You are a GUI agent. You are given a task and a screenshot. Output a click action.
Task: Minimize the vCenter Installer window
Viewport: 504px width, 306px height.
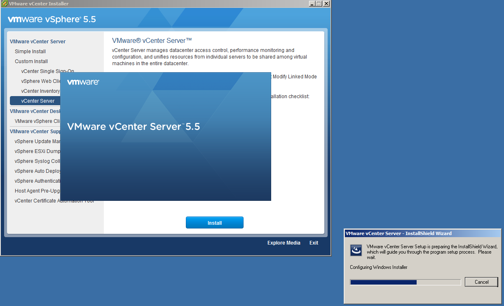point(312,4)
